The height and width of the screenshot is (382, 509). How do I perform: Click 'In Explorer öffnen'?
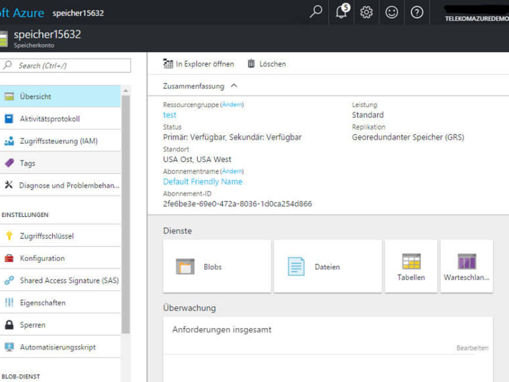(x=199, y=64)
